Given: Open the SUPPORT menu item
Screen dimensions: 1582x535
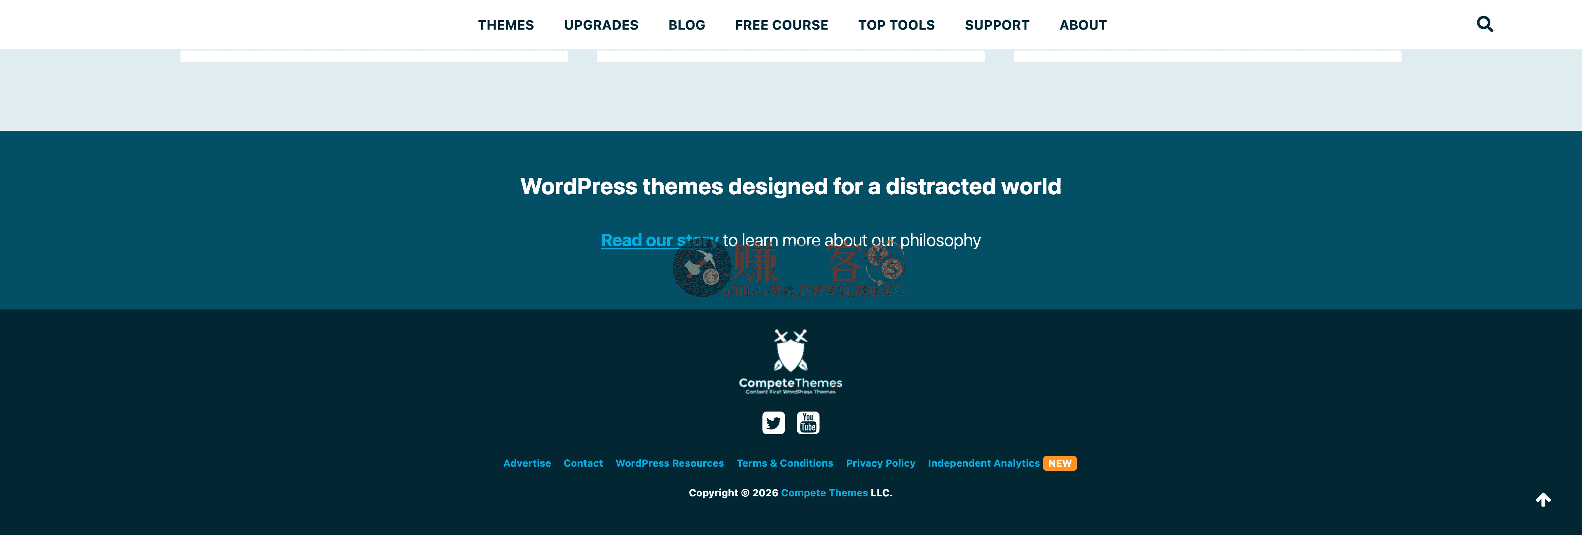Looking at the screenshot, I should pos(997,25).
